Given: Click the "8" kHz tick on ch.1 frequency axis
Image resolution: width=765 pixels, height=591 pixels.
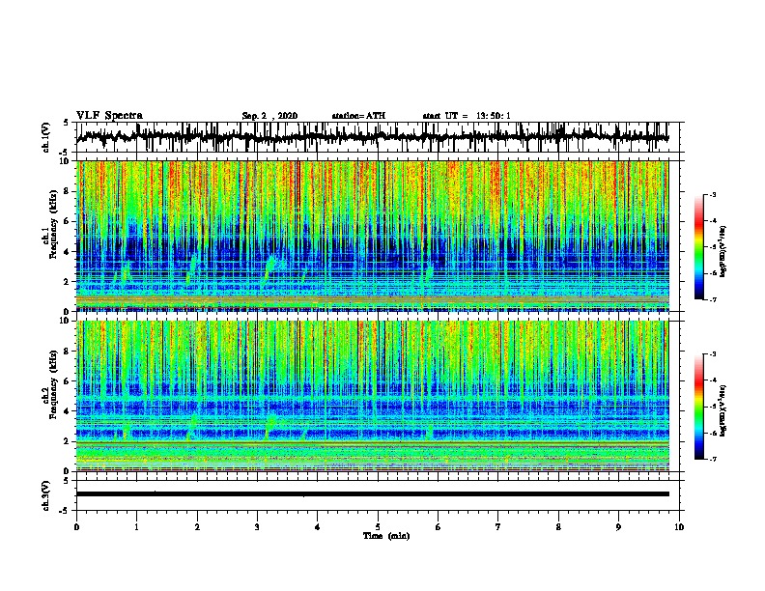Looking at the screenshot, I should point(68,191).
